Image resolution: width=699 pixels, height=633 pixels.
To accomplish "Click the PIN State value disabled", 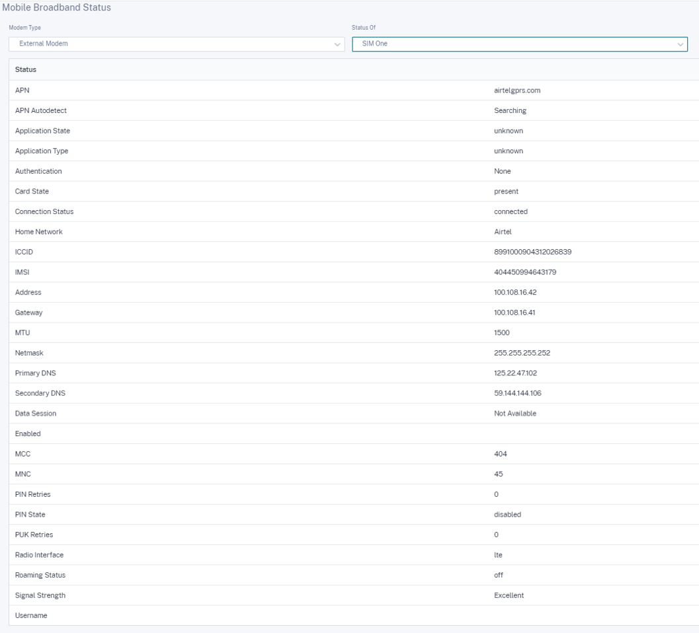I will point(507,515).
